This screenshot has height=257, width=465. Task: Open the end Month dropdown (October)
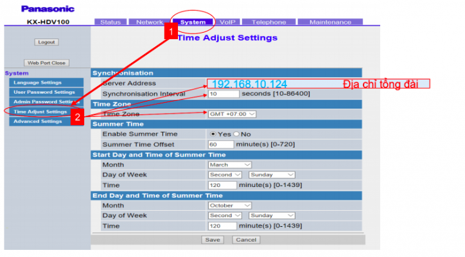coord(225,206)
